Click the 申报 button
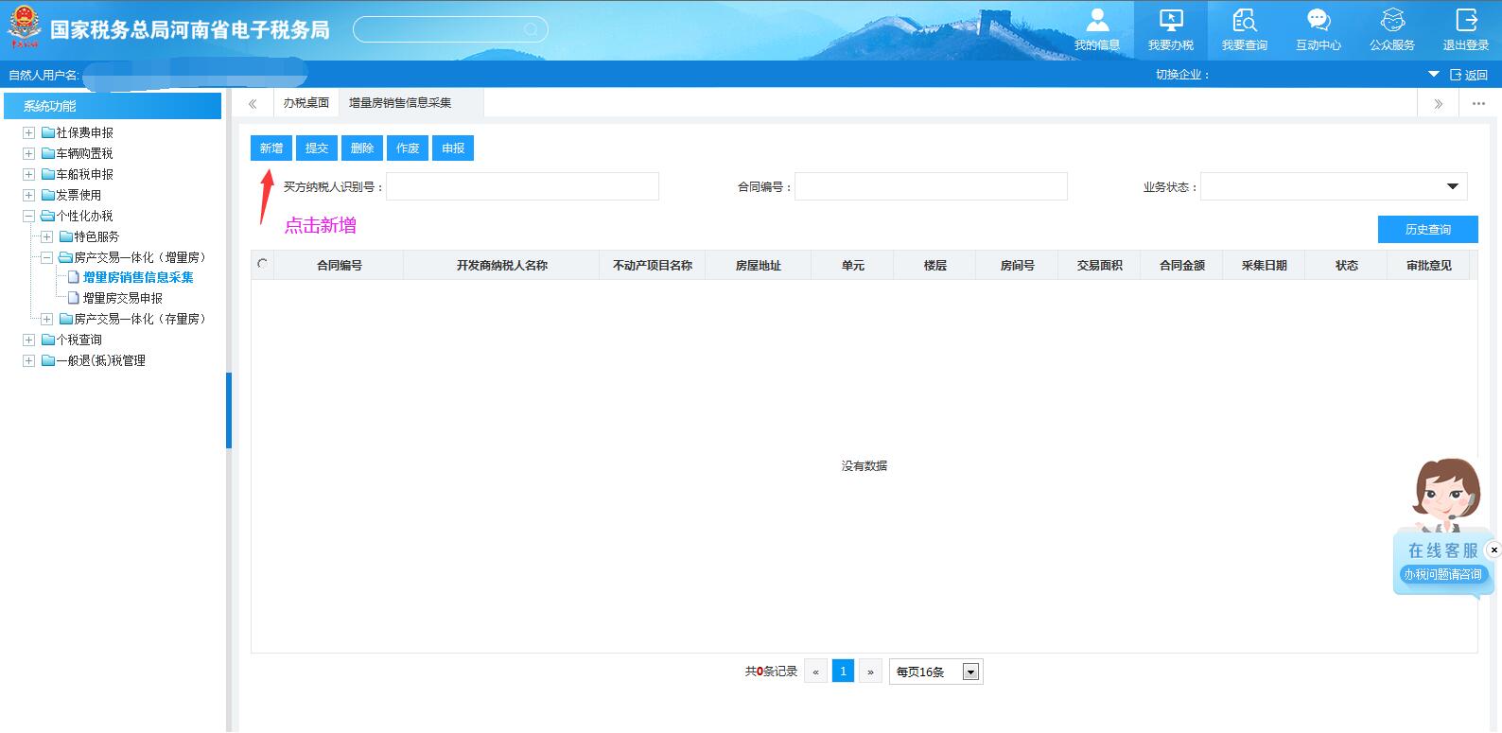This screenshot has width=1502, height=733. click(453, 148)
